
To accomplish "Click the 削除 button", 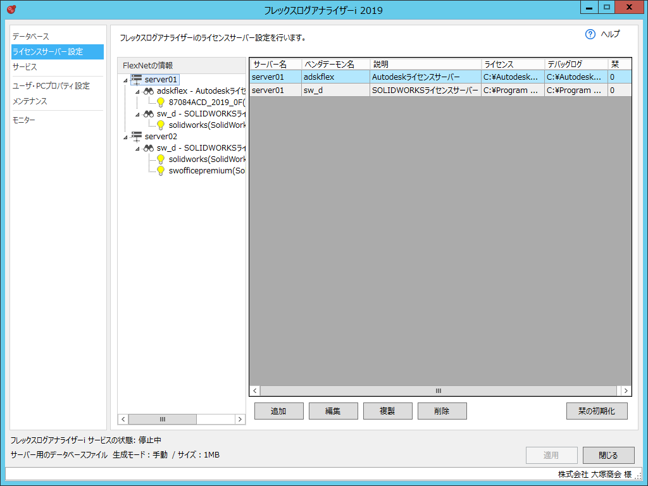I will pyautogui.click(x=442, y=411).
